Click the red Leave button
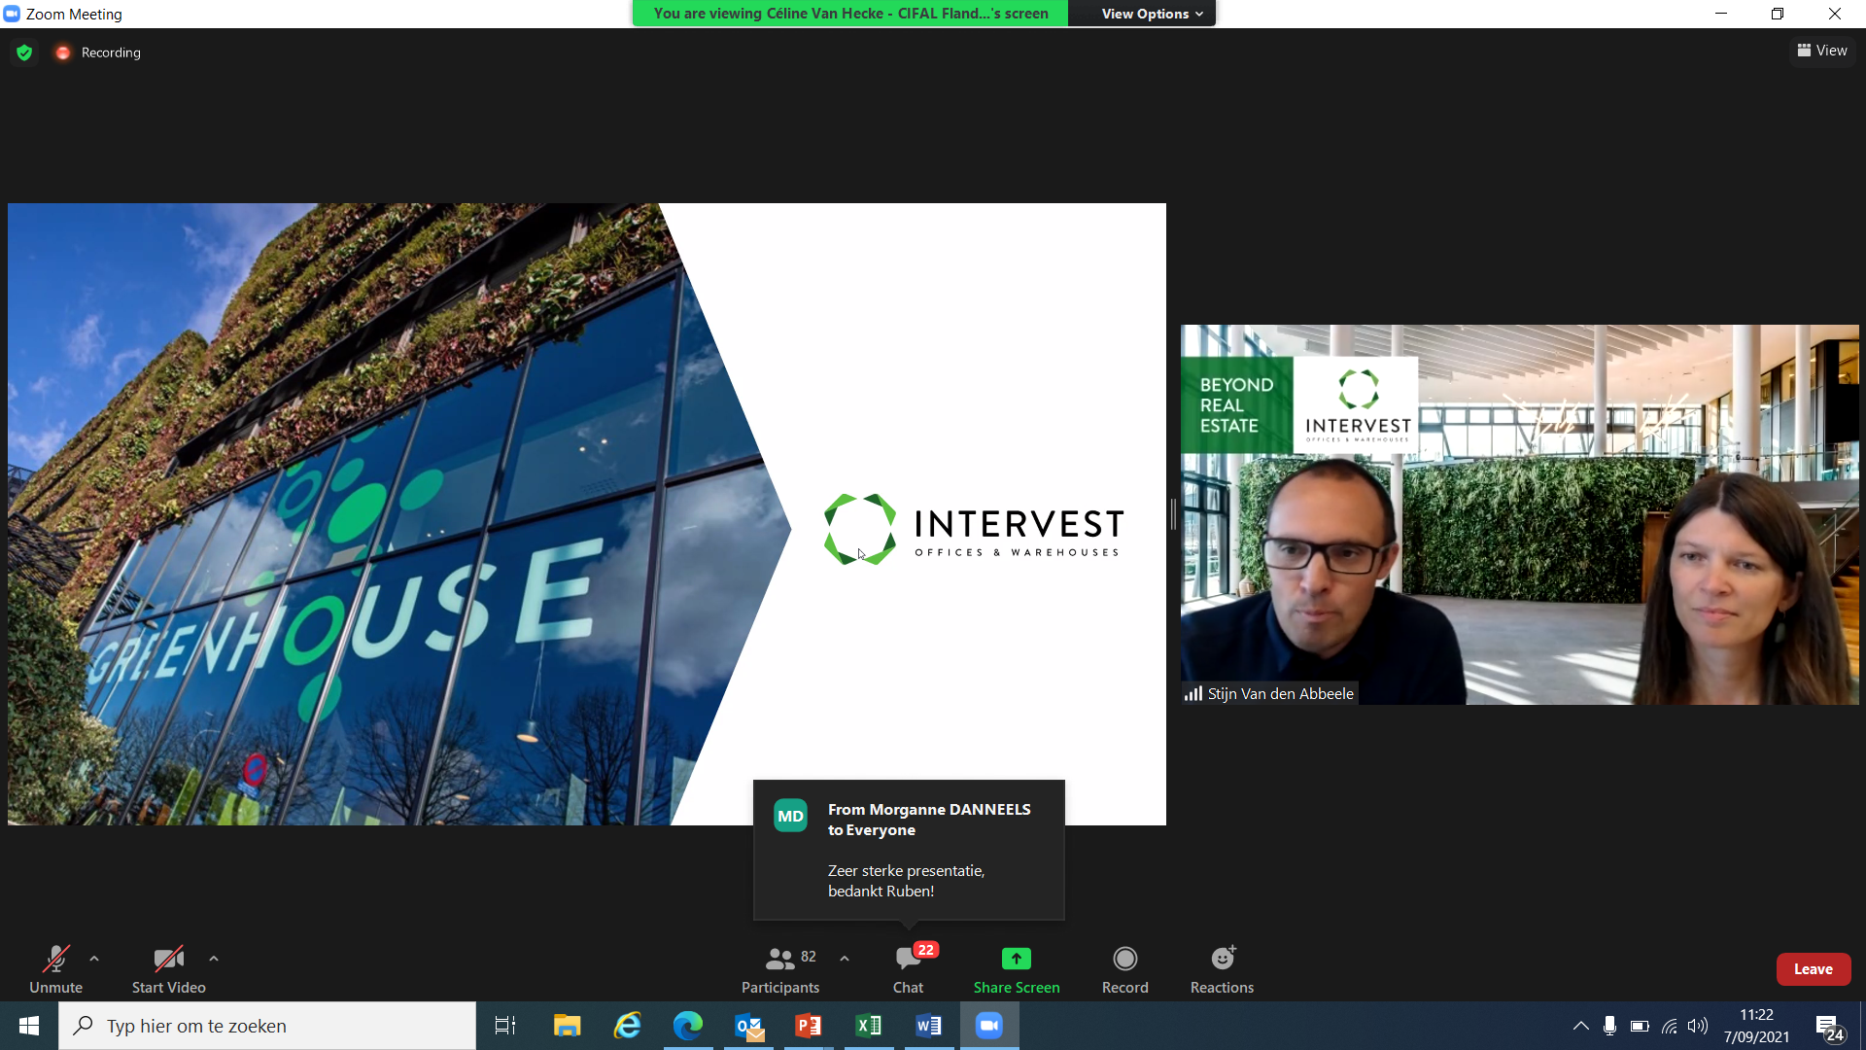This screenshot has height=1050, width=1866. pos(1813,969)
